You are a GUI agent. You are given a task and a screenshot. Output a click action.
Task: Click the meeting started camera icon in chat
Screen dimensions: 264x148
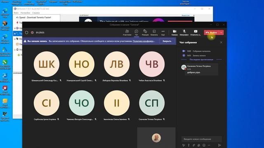click(184, 51)
